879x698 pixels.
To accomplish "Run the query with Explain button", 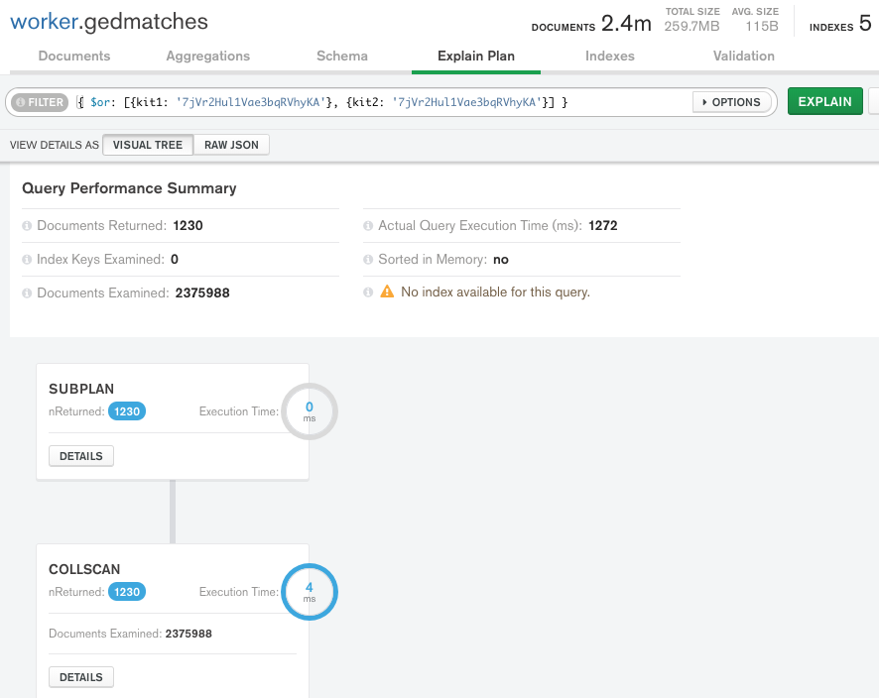I will point(824,102).
